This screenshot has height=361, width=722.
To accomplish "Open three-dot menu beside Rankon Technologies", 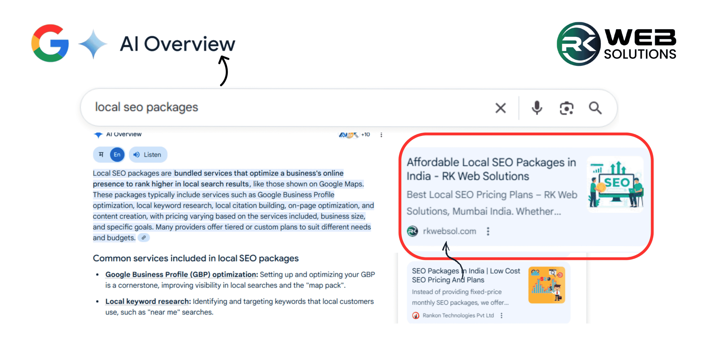I will pos(501,315).
